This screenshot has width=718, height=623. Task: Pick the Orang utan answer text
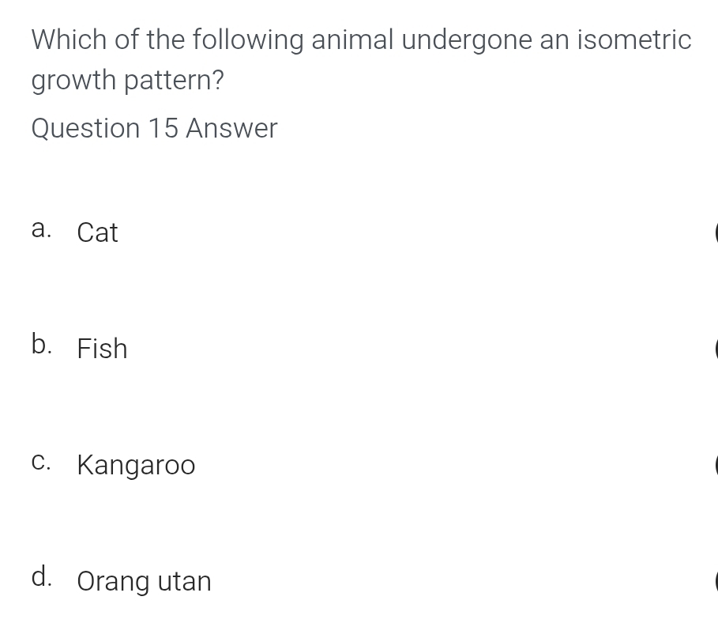tap(144, 582)
